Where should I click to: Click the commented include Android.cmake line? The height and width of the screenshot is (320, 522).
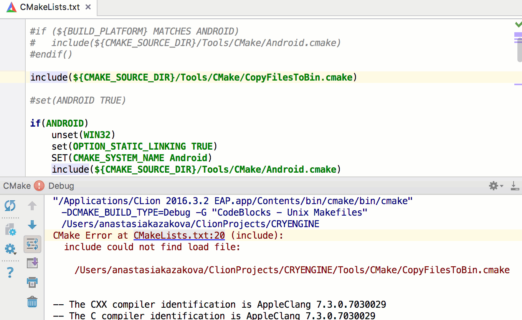(x=185, y=43)
